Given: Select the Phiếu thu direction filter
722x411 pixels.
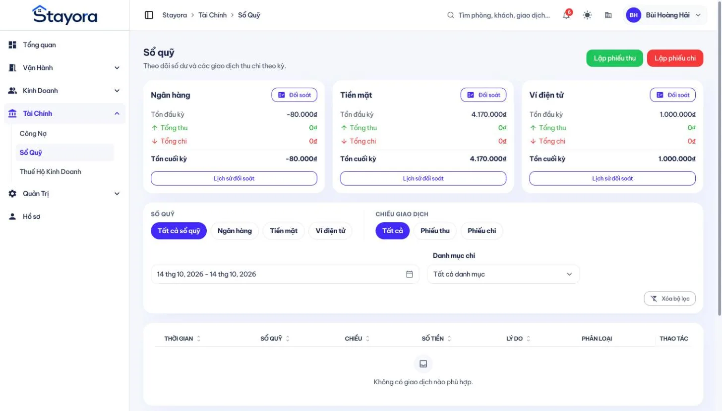Looking at the screenshot, I should pyautogui.click(x=435, y=231).
